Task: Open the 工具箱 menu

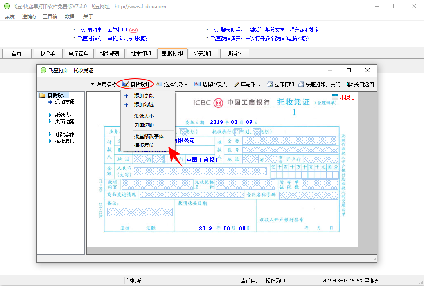Action: tap(50, 17)
